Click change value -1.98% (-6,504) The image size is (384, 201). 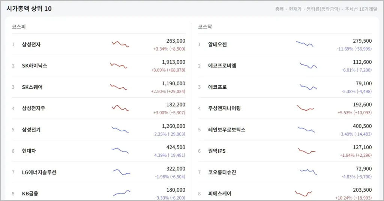[170, 177]
